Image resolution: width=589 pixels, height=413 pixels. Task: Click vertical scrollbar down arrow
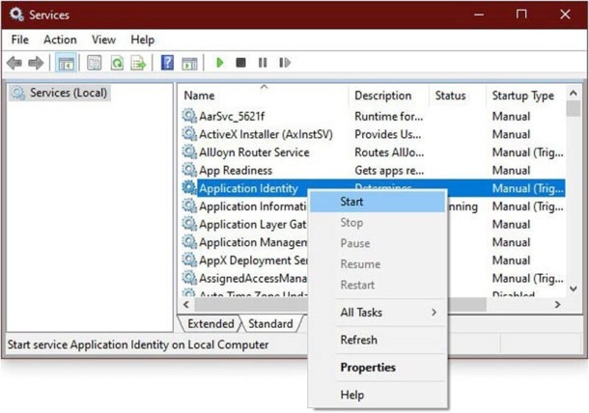(x=574, y=289)
